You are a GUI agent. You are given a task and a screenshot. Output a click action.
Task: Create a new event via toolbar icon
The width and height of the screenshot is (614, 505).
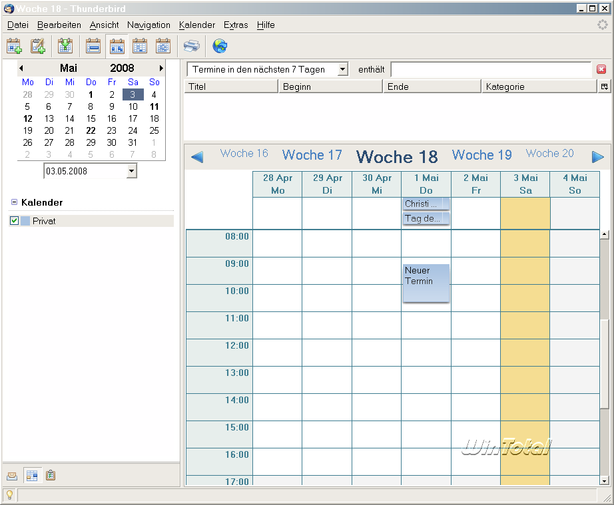click(x=14, y=46)
